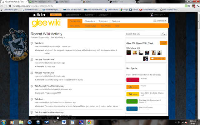The width and height of the screenshot is (200, 125).
Task: Launch iTunes from taskbar
Action: 30,122
